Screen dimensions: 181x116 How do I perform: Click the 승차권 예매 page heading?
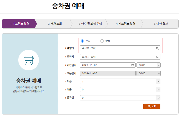tap(68, 6)
